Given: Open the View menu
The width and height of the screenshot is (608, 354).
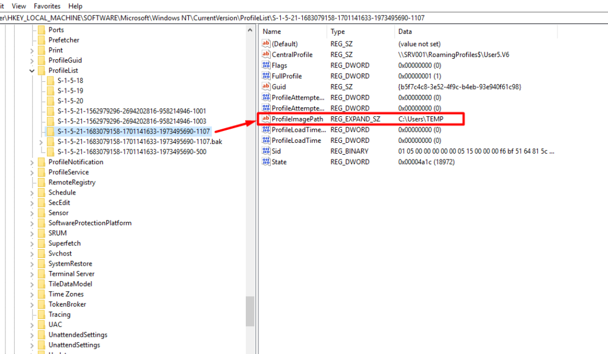Looking at the screenshot, I should point(21,6).
